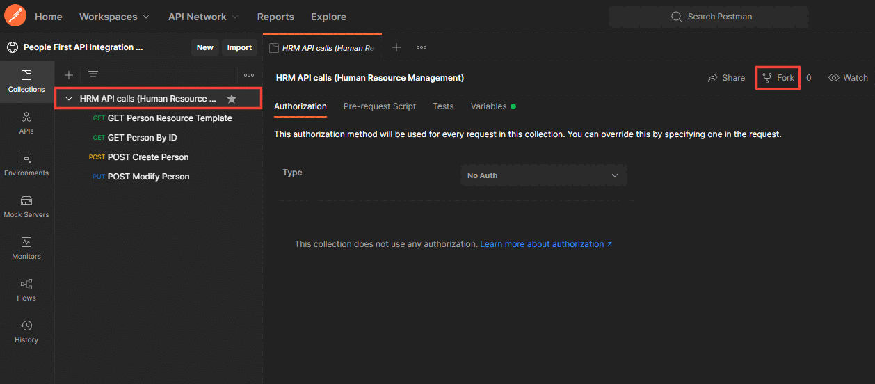Open Mock Servers in the sidebar
Image resolution: width=875 pixels, height=384 pixels.
(x=26, y=207)
